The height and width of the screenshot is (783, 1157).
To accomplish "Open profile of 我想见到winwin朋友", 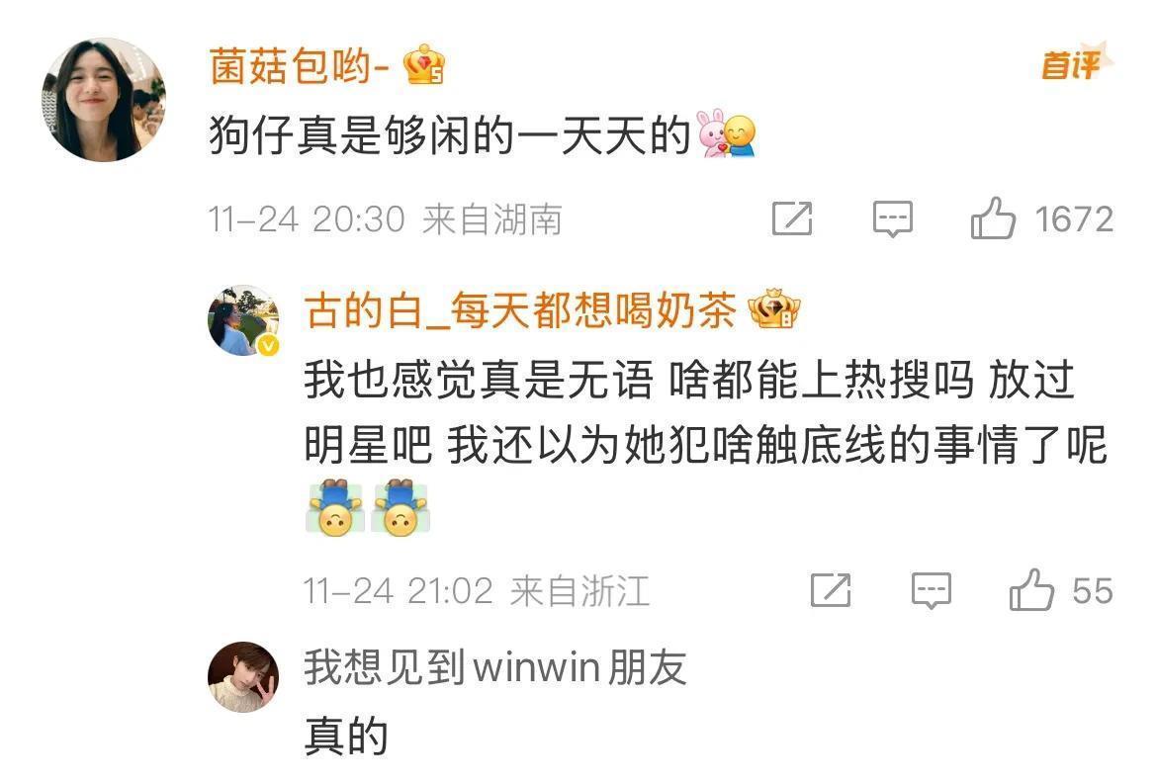I will [495, 666].
